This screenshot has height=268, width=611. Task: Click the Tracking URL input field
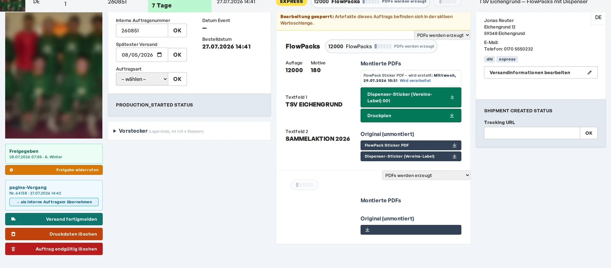pyautogui.click(x=532, y=133)
